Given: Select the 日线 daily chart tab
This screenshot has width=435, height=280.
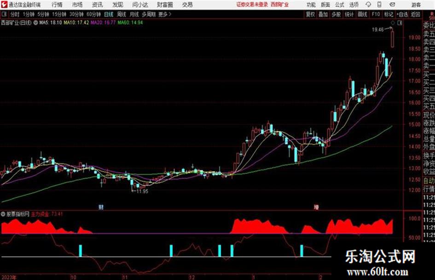Looking at the screenshot, I should (109, 14).
